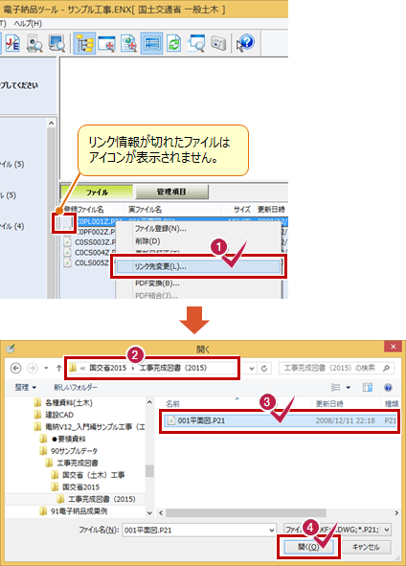406x566 pixels.
Task: Click the 実ファイル名 column header
Action: pyautogui.click(x=146, y=210)
